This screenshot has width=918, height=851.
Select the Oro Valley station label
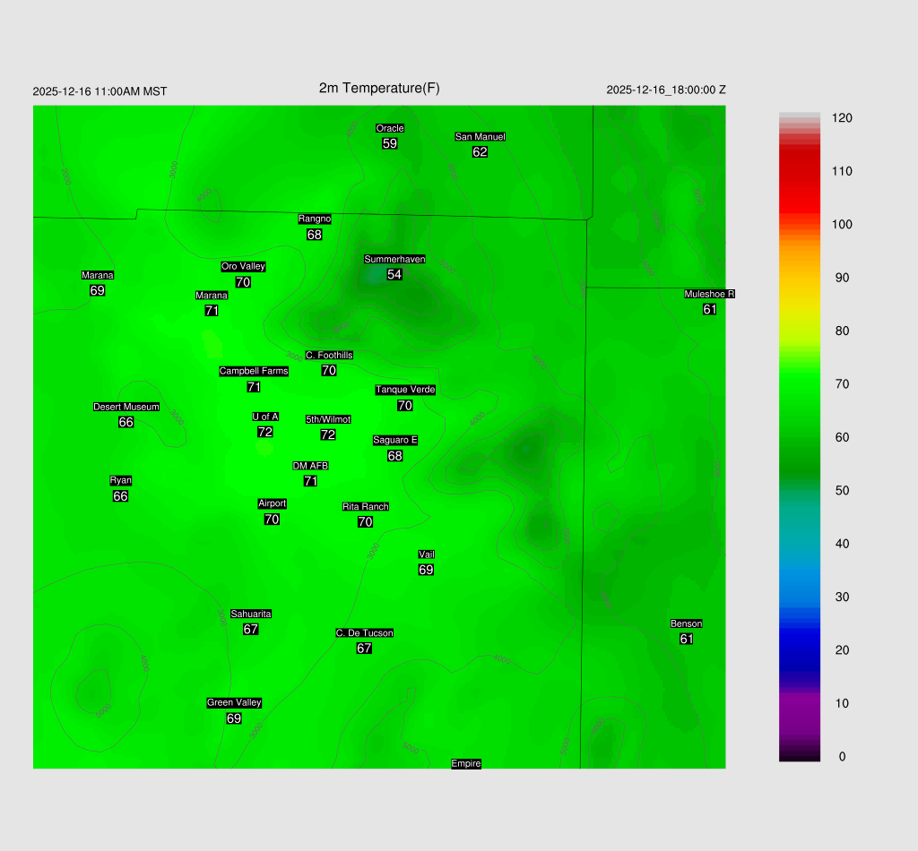tap(243, 266)
